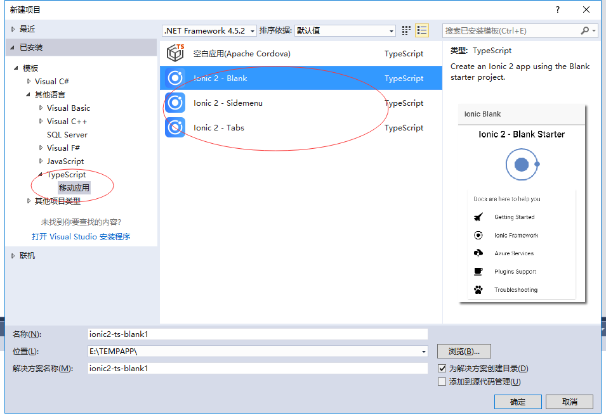
Task: Open the 排序依据 默认值 dropdown
Action: [x=345, y=30]
